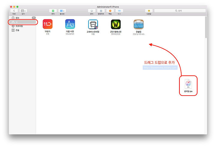Go back with the 뒤로 toolbar button
The width and height of the screenshot is (216, 147).
[14, 11]
